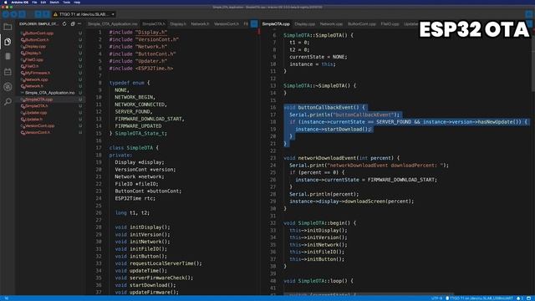535x301 pixels.
Task: Switch to SimpleOTA.h tab in left editor
Action: 154,24
